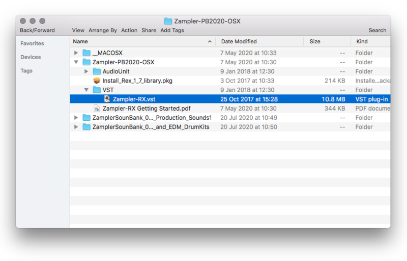Click the 214 KB size value

(335, 81)
